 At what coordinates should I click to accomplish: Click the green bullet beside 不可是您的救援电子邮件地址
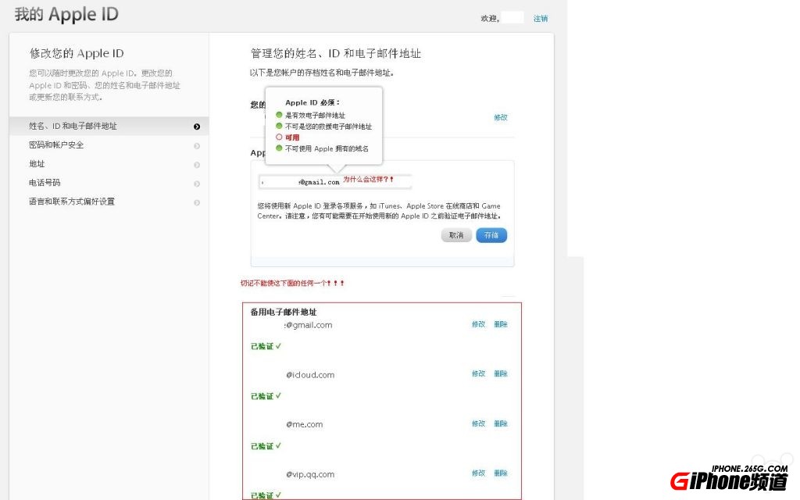pyautogui.click(x=280, y=124)
